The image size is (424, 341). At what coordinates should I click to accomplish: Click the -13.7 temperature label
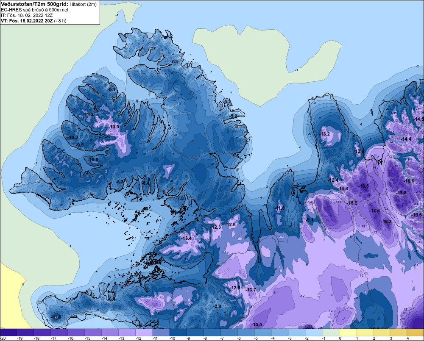coord(251,290)
